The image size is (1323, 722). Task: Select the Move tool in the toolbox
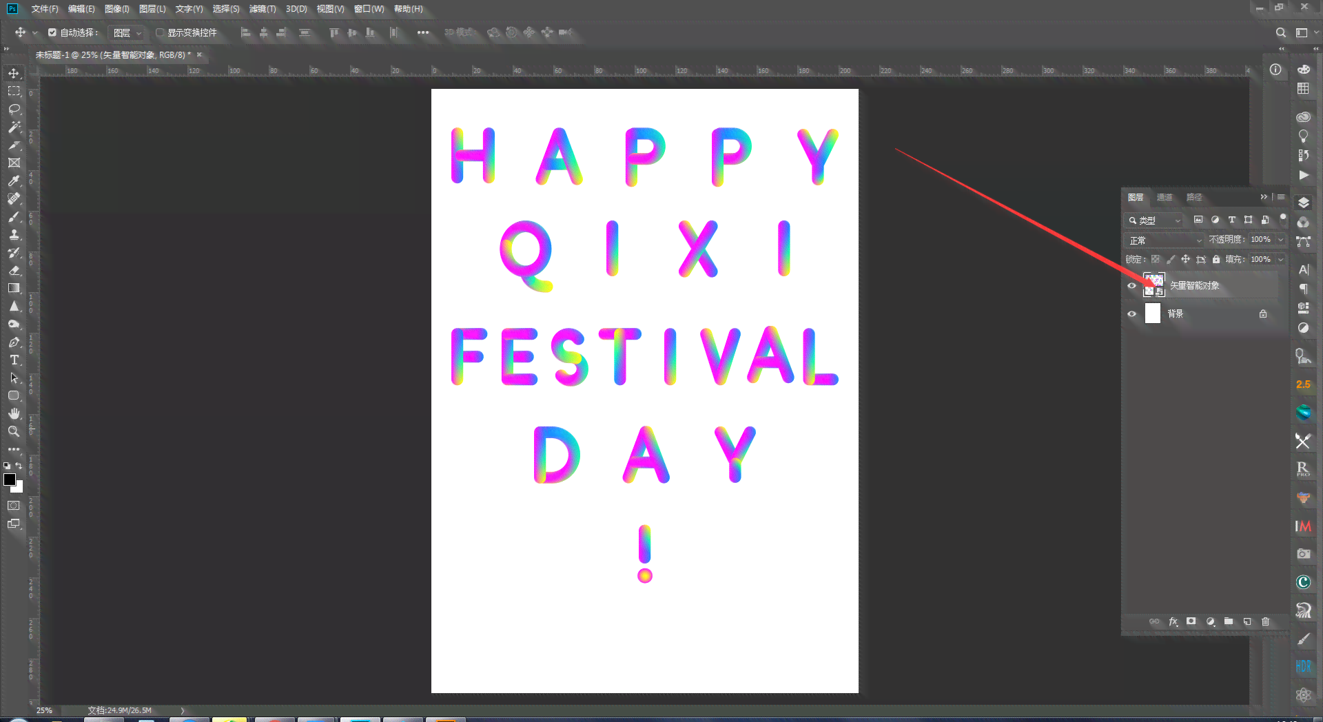pyautogui.click(x=14, y=73)
